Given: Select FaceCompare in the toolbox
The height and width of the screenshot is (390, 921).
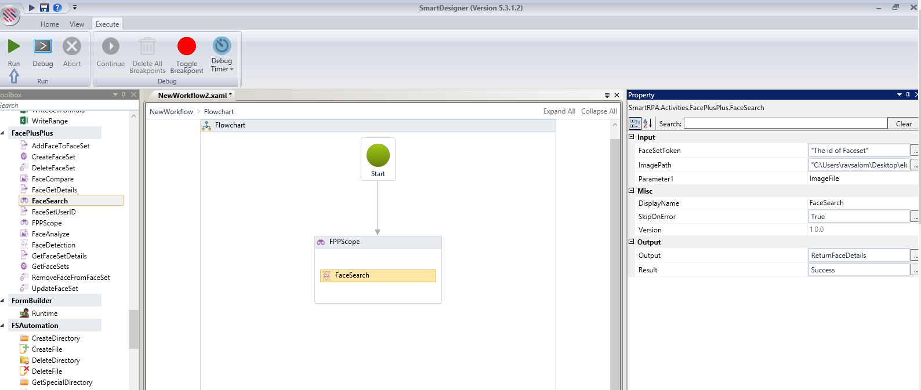Looking at the screenshot, I should click(x=53, y=179).
